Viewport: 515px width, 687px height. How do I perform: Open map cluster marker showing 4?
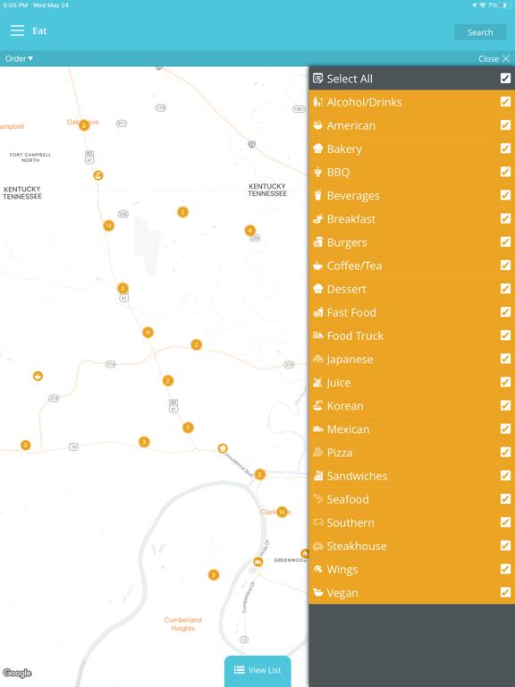pos(250,231)
